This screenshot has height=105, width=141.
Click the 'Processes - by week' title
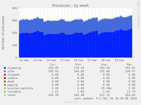coord(71,5)
